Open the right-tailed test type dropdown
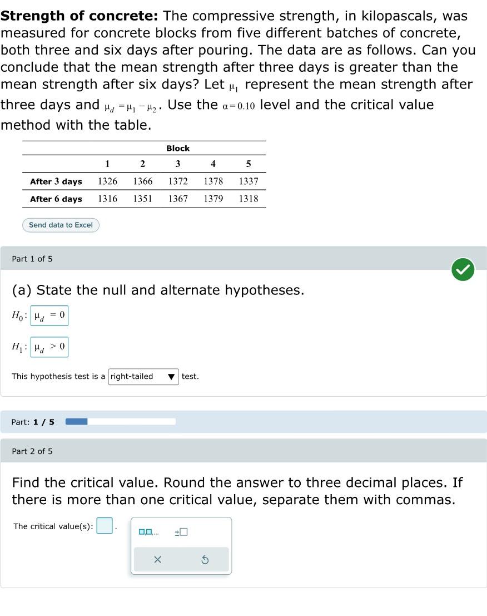This screenshot has width=487, height=616. point(143,376)
